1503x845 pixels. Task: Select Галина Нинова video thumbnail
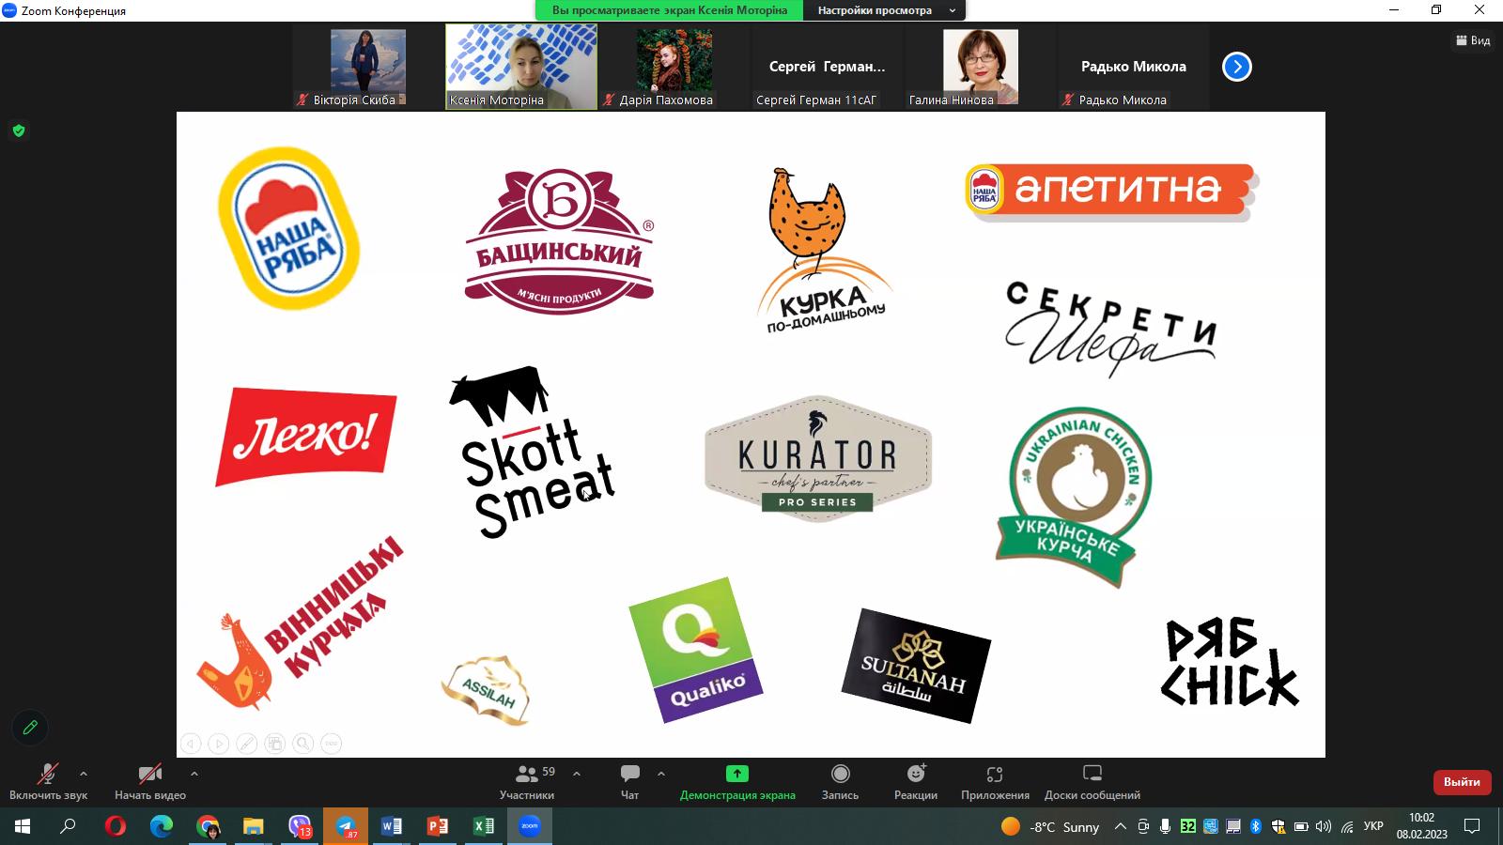(x=981, y=67)
